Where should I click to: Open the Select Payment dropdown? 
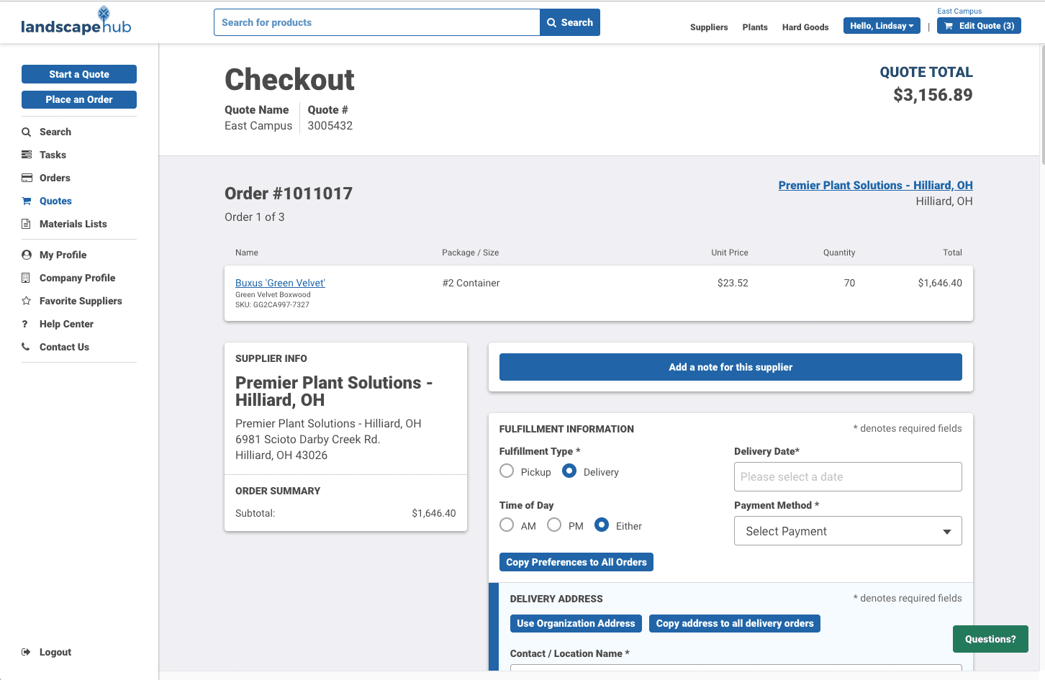(848, 531)
